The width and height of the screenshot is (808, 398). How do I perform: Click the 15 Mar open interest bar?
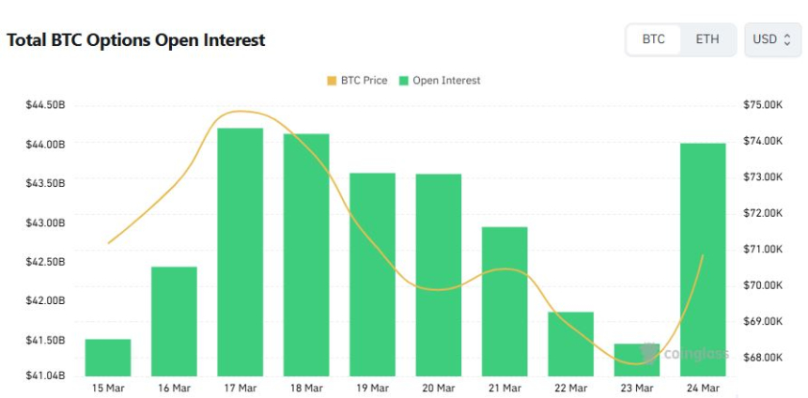[108, 358]
